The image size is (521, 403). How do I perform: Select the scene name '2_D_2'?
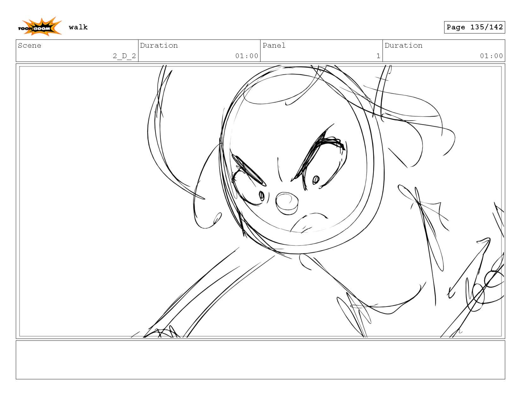[x=124, y=56]
